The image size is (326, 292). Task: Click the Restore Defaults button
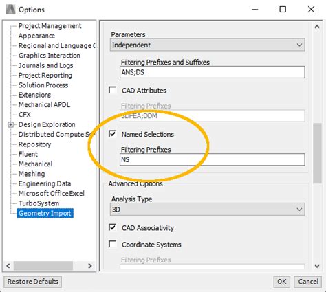click(x=32, y=282)
